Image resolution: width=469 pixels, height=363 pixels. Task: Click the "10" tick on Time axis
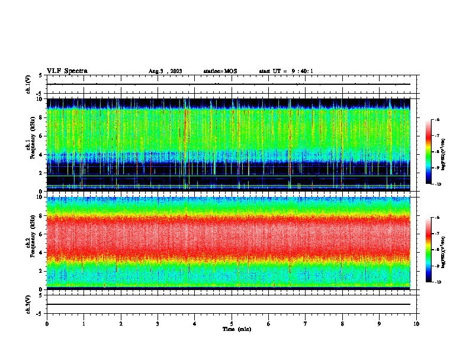416,324
